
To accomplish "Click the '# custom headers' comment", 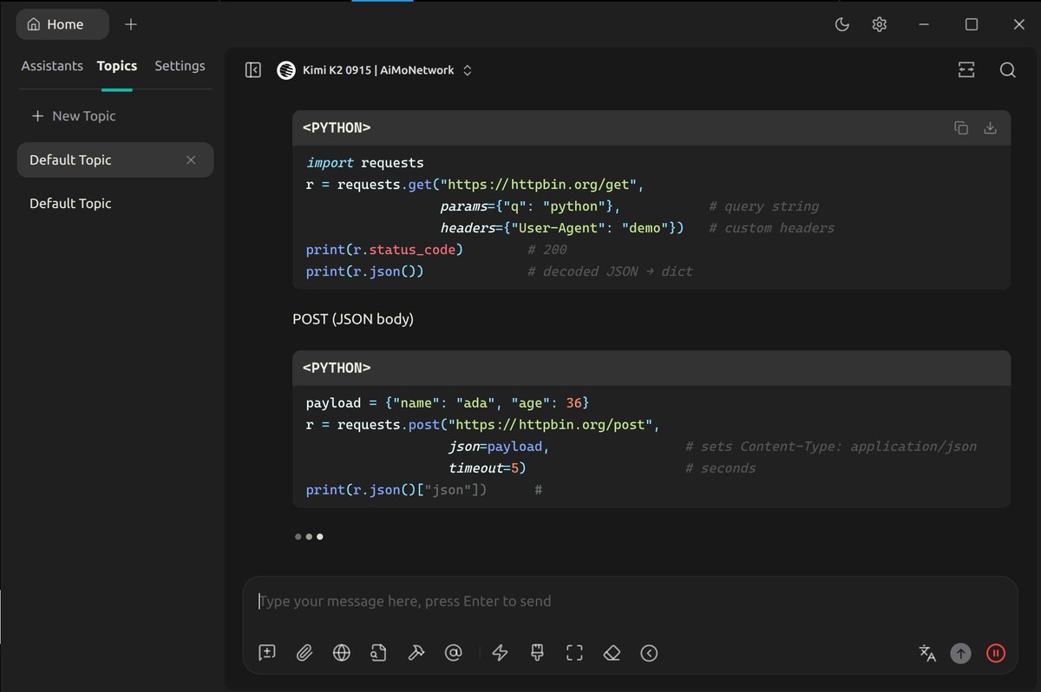I will click(771, 228).
